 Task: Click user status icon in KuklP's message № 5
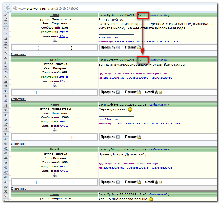55,175
